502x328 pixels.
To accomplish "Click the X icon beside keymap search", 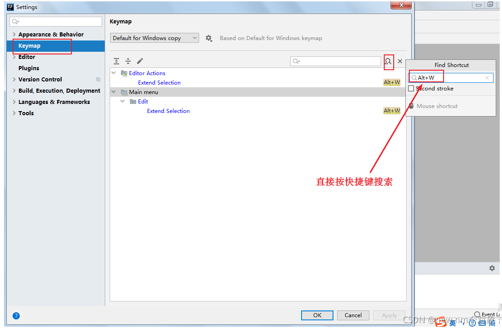I will [x=400, y=61].
